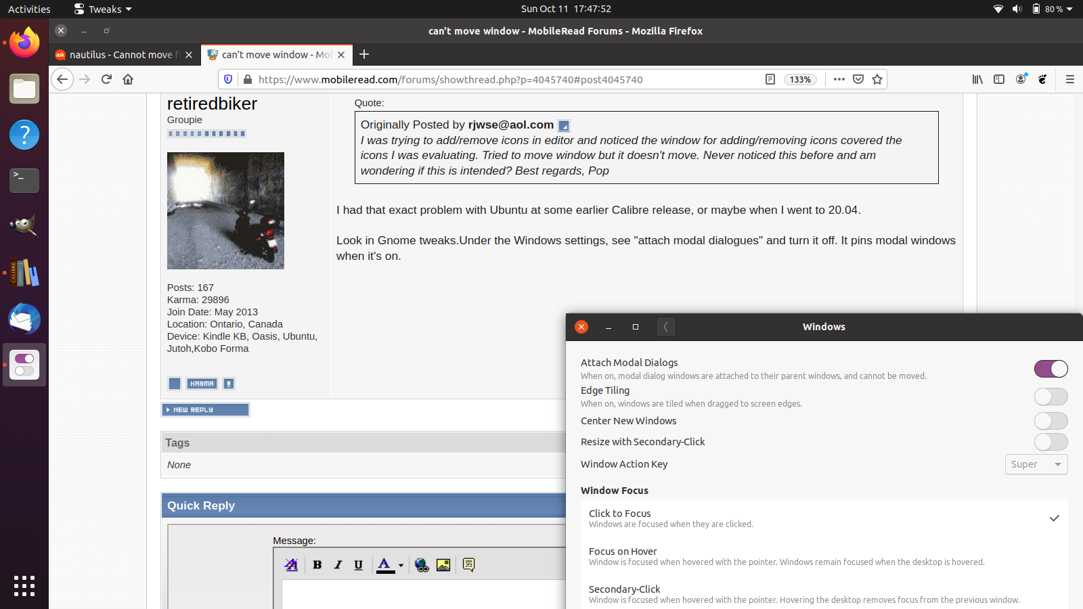Underline text in Quick Reply editor
Image resolution: width=1083 pixels, height=609 pixels.
pos(358,564)
